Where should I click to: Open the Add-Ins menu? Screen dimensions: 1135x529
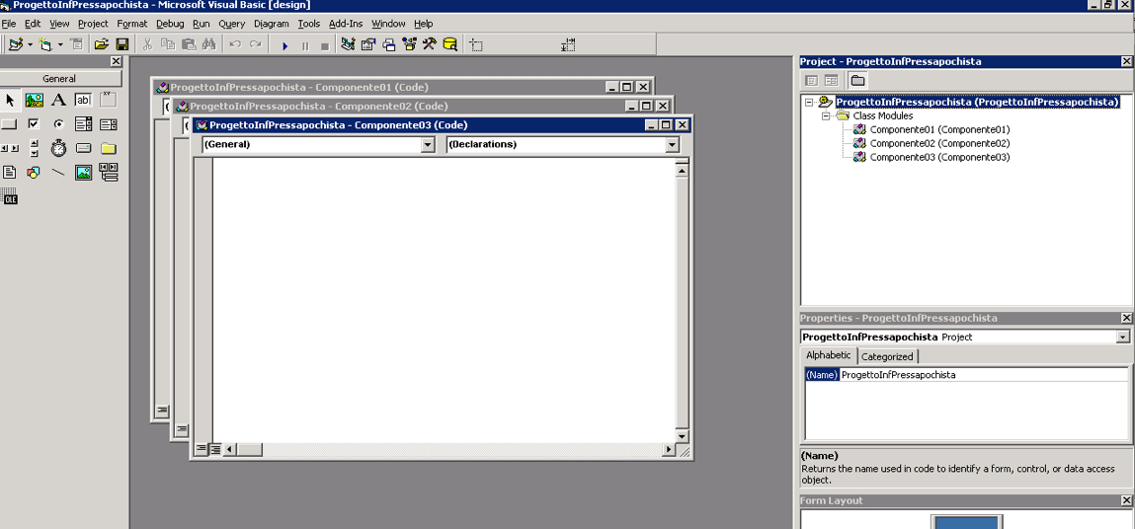tap(346, 24)
